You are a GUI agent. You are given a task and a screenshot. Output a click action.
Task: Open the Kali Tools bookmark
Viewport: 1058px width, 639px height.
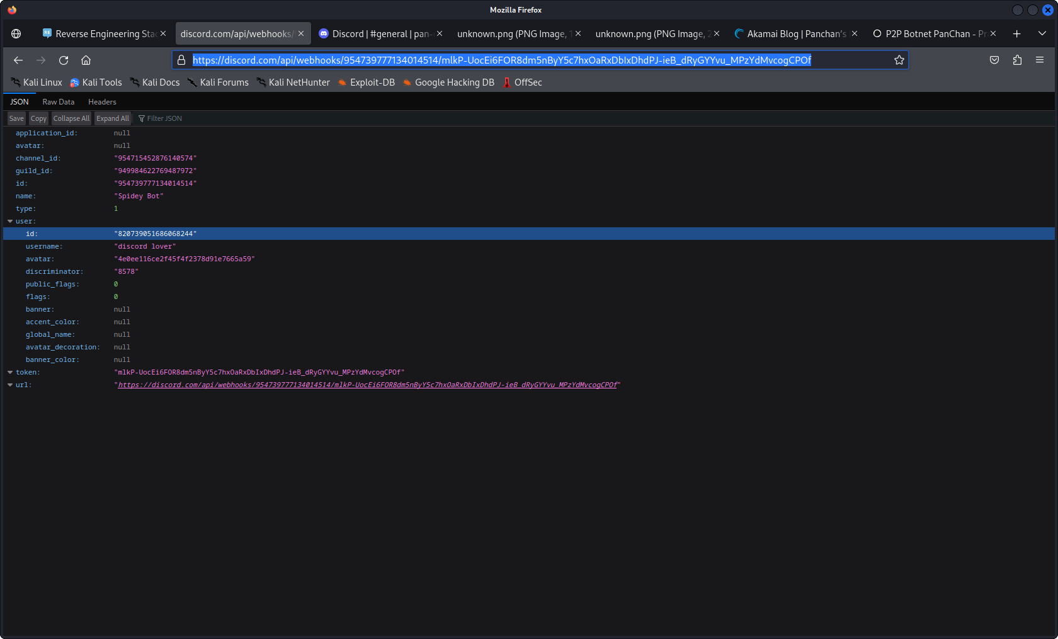pos(96,82)
